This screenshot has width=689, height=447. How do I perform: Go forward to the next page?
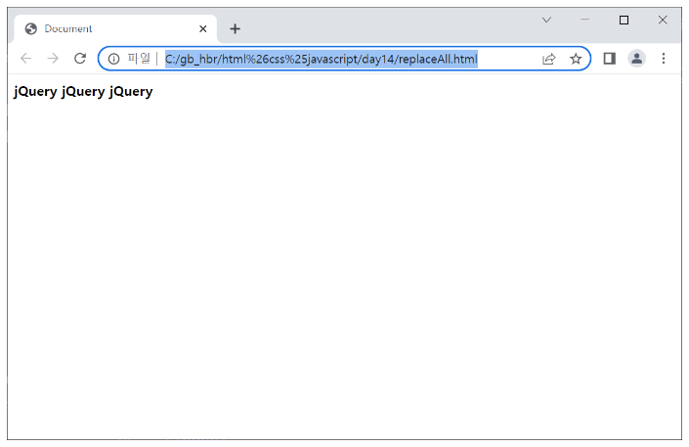[x=53, y=59]
